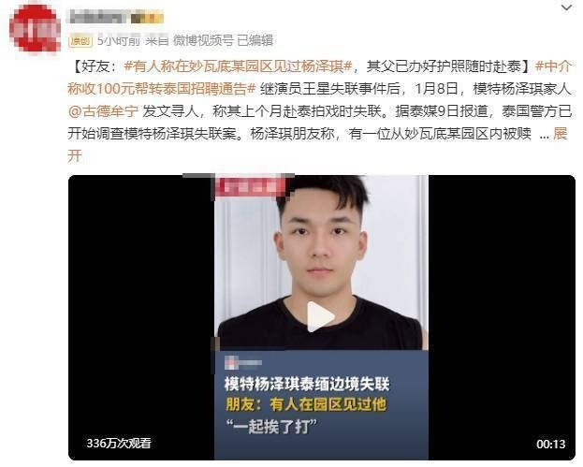Click the quote “一起挨了打” in video
Viewport: 583px width, 467px height.
click(x=271, y=426)
